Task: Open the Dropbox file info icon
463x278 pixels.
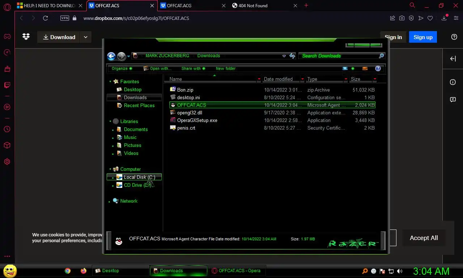Action: pos(453,82)
